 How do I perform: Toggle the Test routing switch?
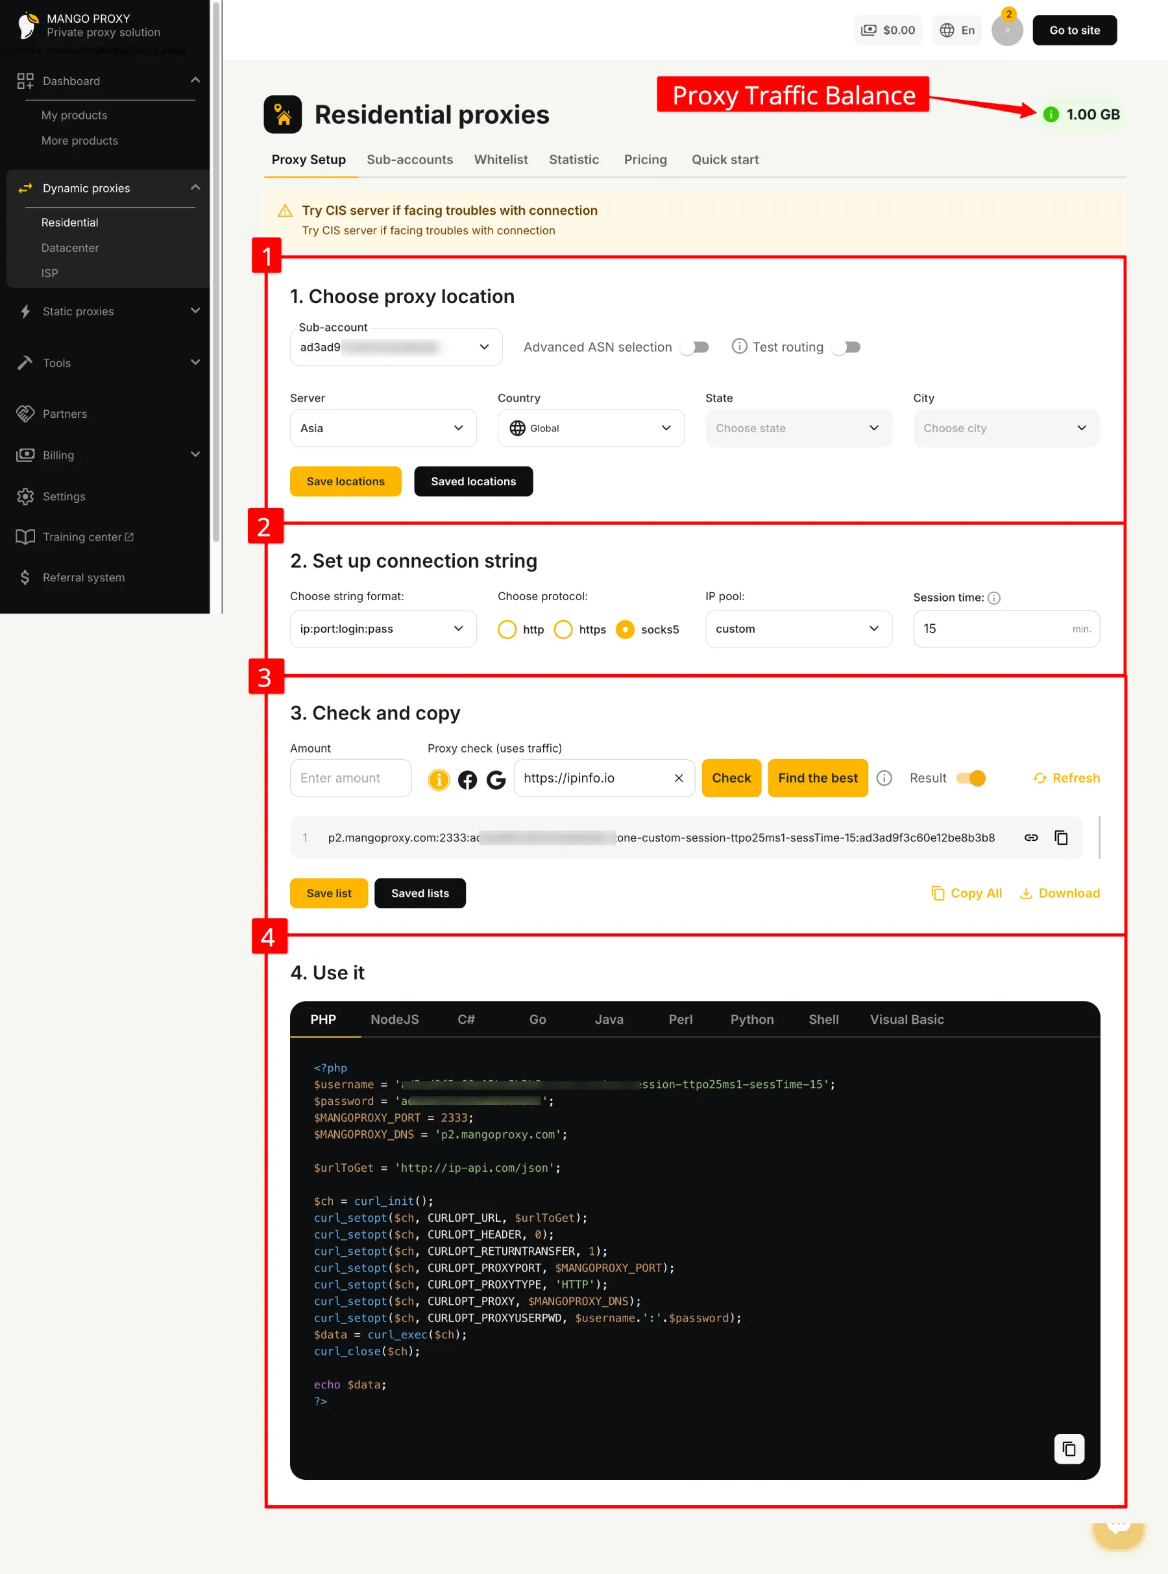point(846,347)
